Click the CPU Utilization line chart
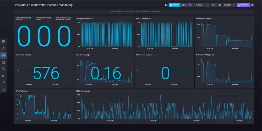This screenshot has height=131, width=262. pos(45,107)
